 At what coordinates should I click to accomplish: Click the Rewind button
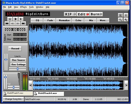12,23
